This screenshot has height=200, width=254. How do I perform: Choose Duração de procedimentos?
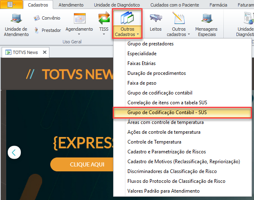183,73
